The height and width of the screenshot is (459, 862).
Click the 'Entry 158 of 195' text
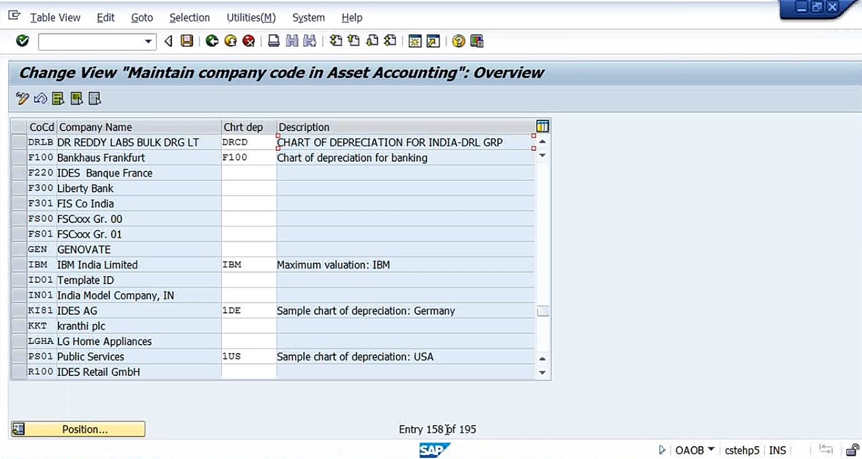coord(437,429)
